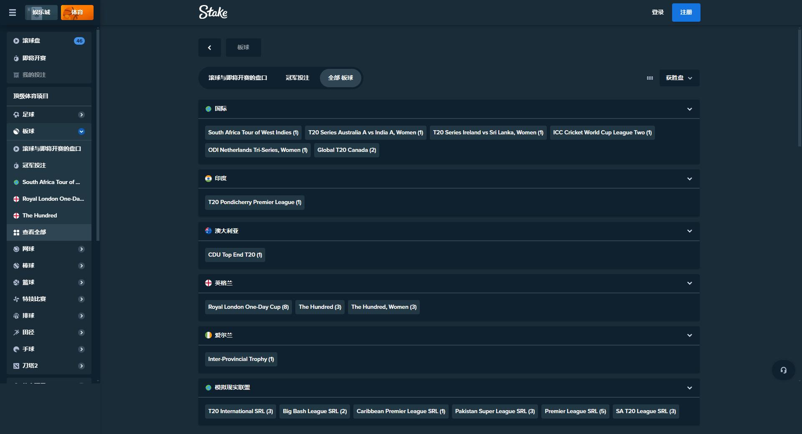The height and width of the screenshot is (434, 802).
Task: Open Royal London One-Day Cup (8)
Action: click(x=249, y=307)
